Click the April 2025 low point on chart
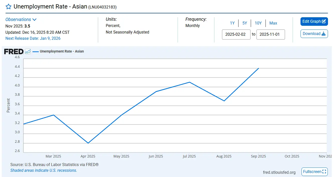The image size is (336, 177). coord(88,143)
